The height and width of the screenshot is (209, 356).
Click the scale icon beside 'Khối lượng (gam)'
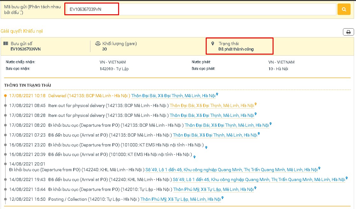tap(98, 44)
